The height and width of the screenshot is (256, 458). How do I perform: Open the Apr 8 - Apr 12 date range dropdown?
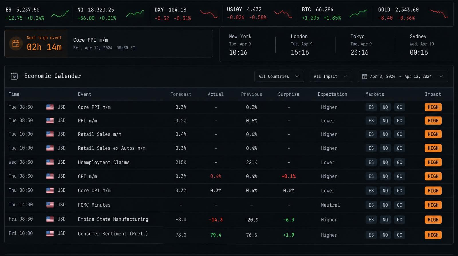click(403, 76)
